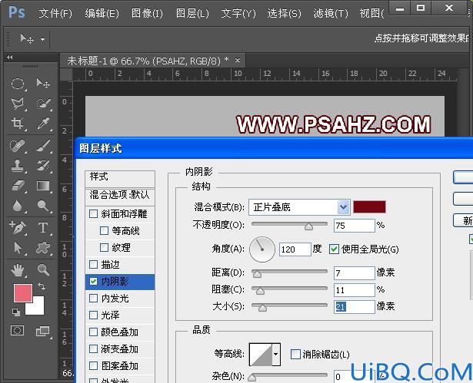Enable the 内发光 checkbox
Image resolution: width=473 pixels, height=383 pixels.
click(x=94, y=298)
